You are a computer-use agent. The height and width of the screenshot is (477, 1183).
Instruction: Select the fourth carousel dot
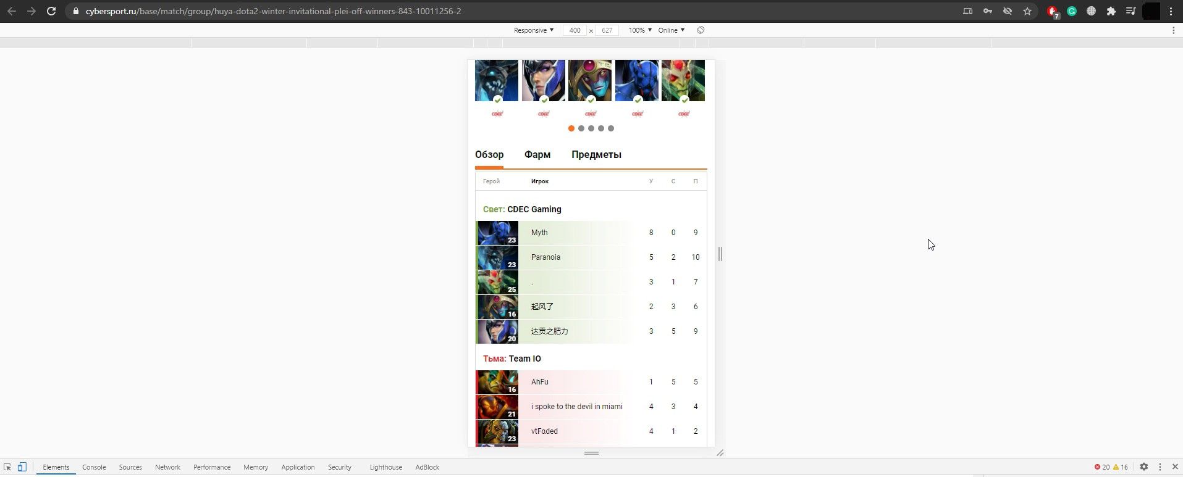tap(601, 128)
